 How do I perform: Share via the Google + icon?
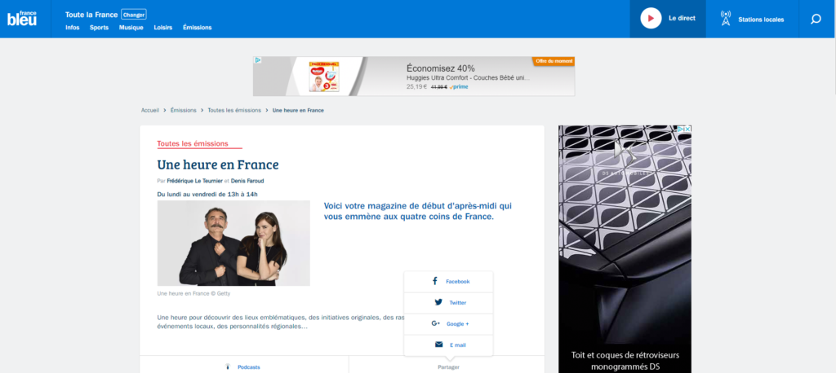(x=436, y=323)
